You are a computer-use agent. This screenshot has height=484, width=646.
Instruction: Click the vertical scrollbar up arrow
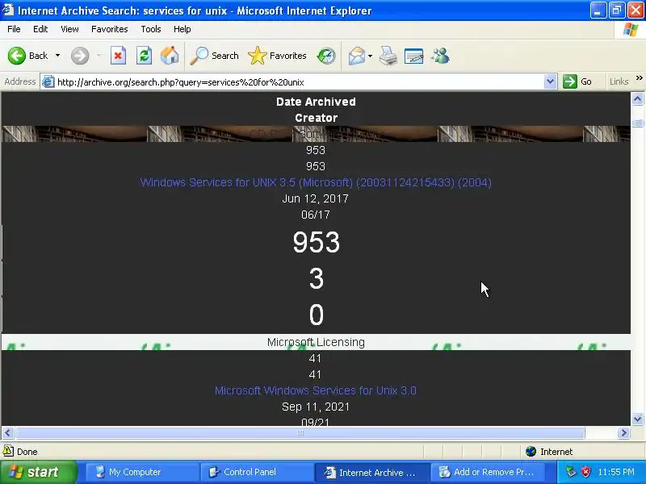[637, 99]
